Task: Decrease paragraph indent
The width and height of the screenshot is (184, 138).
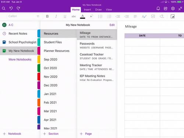Action: coord(118,17)
